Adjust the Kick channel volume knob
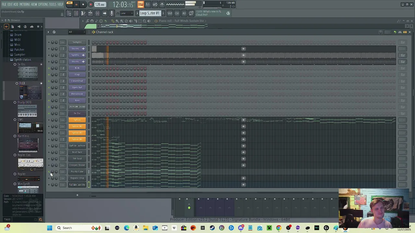Image resolution: width=415 pixels, height=233 pixels. (56, 68)
